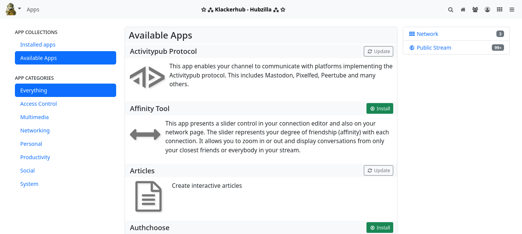The image size is (522, 234).
Task: Click the Affinity Tool double-arrow icon
Action: (145, 134)
